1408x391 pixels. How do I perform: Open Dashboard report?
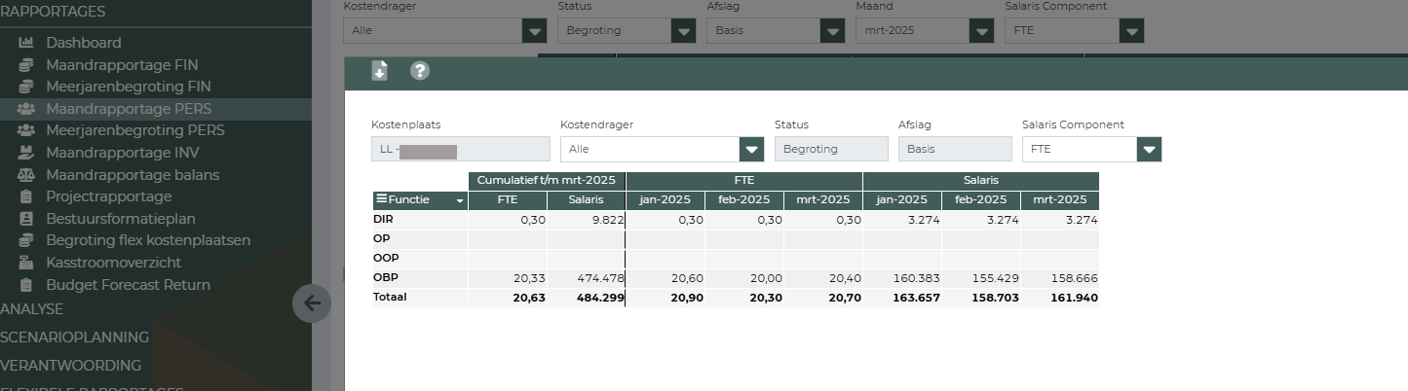(84, 43)
